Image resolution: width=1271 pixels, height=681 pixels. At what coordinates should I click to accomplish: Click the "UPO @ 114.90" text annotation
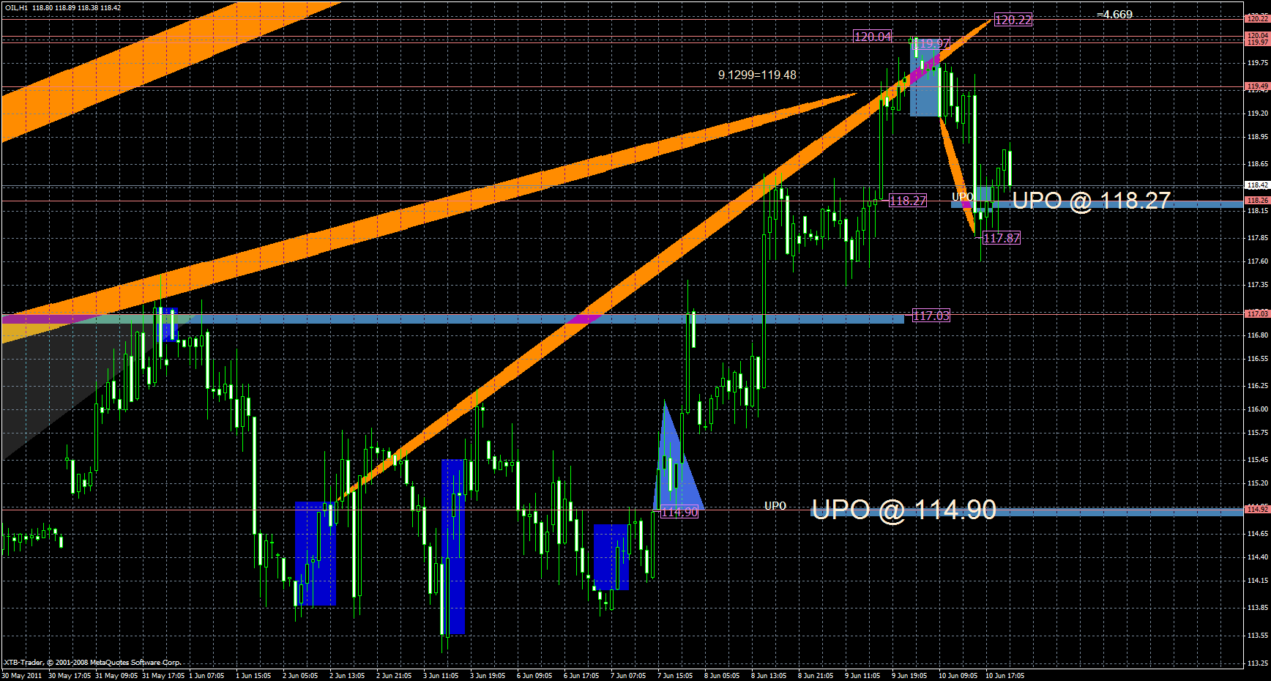[x=904, y=510]
